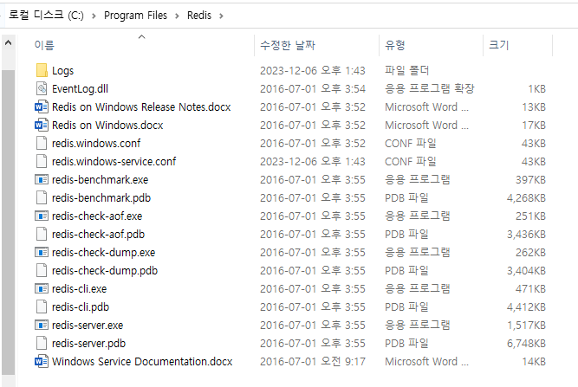Image resolution: width=578 pixels, height=387 pixels.
Task: Click the redis-check-dump.exe application icon
Action: point(42,252)
